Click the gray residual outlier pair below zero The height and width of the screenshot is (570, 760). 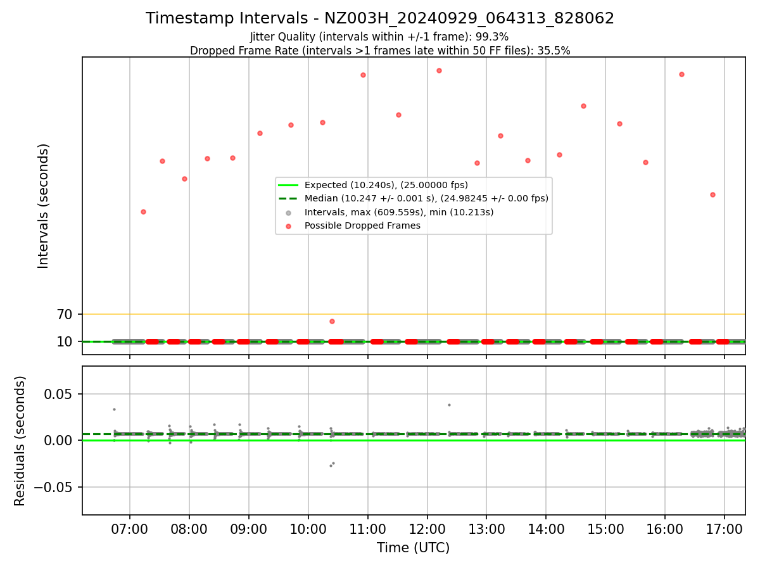point(332,464)
